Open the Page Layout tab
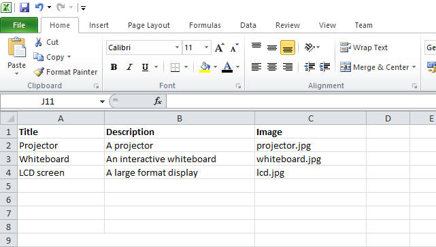This screenshot has width=436, height=247. pyautogui.click(x=149, y=25)
